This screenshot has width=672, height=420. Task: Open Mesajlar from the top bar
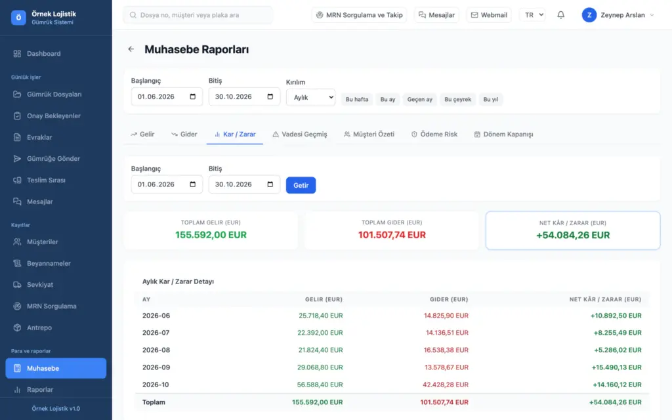436,15
